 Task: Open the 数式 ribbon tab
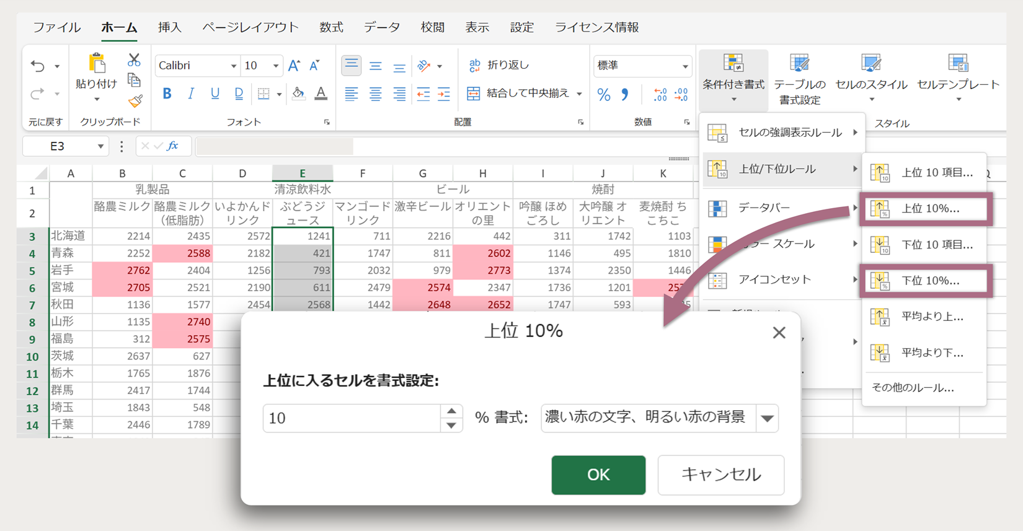tap(331, 27)
